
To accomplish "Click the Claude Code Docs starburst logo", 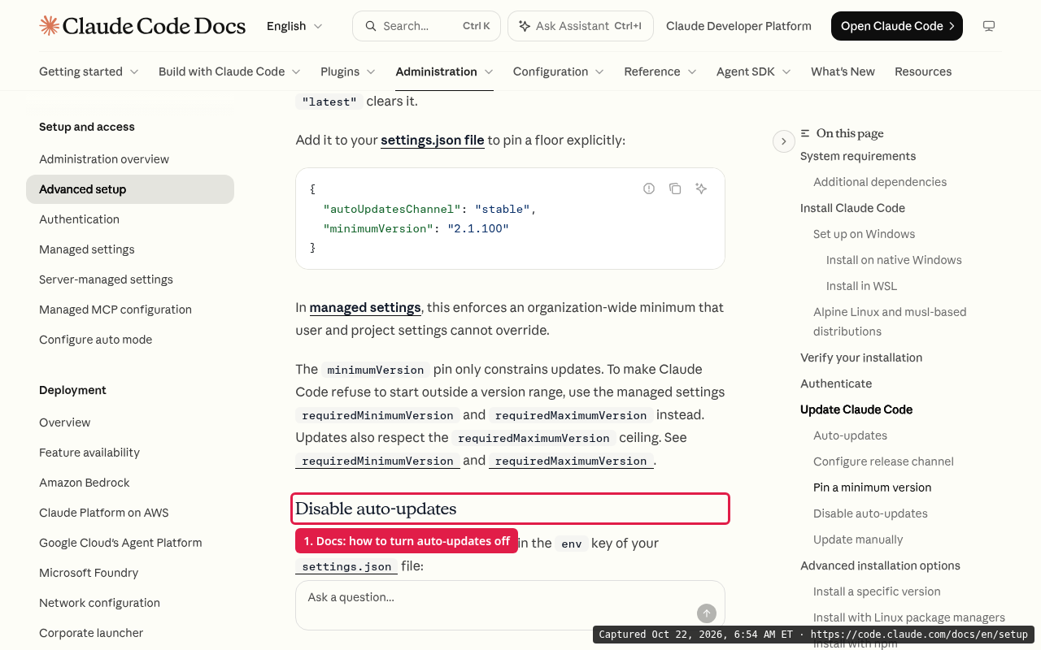I will pos(49,26).
